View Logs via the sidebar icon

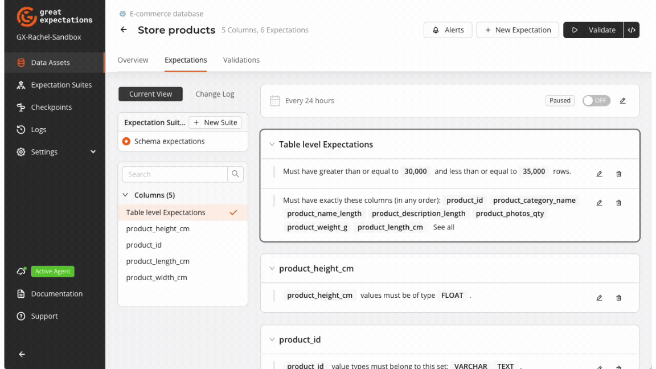coord(20,129)
